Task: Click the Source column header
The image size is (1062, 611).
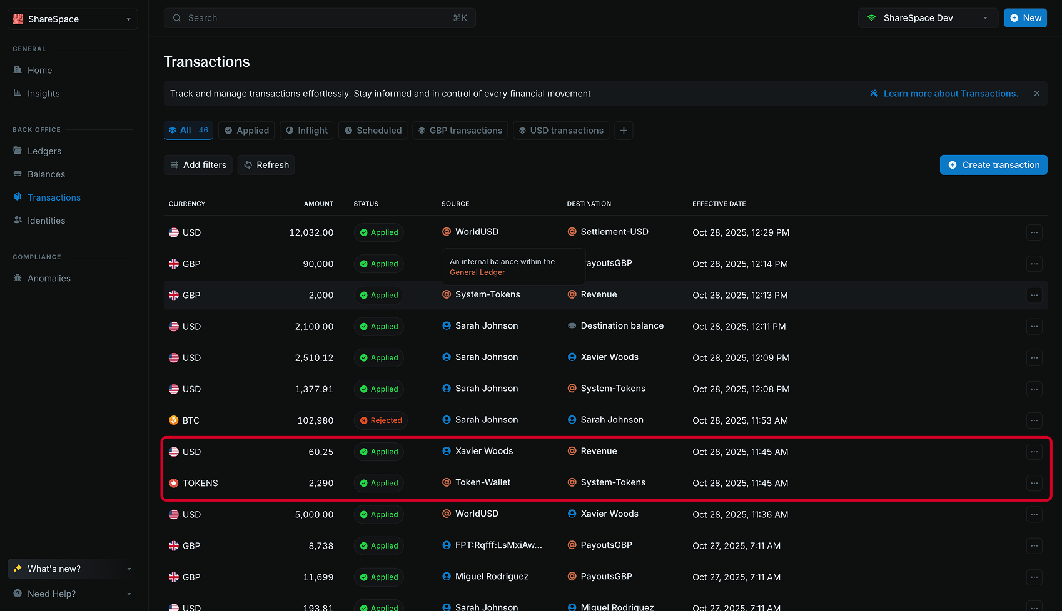Action: pos(455,204)
